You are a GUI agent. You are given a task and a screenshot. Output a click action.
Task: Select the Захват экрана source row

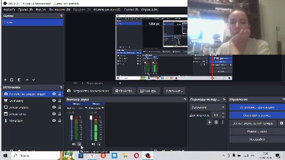pos(33,107)
